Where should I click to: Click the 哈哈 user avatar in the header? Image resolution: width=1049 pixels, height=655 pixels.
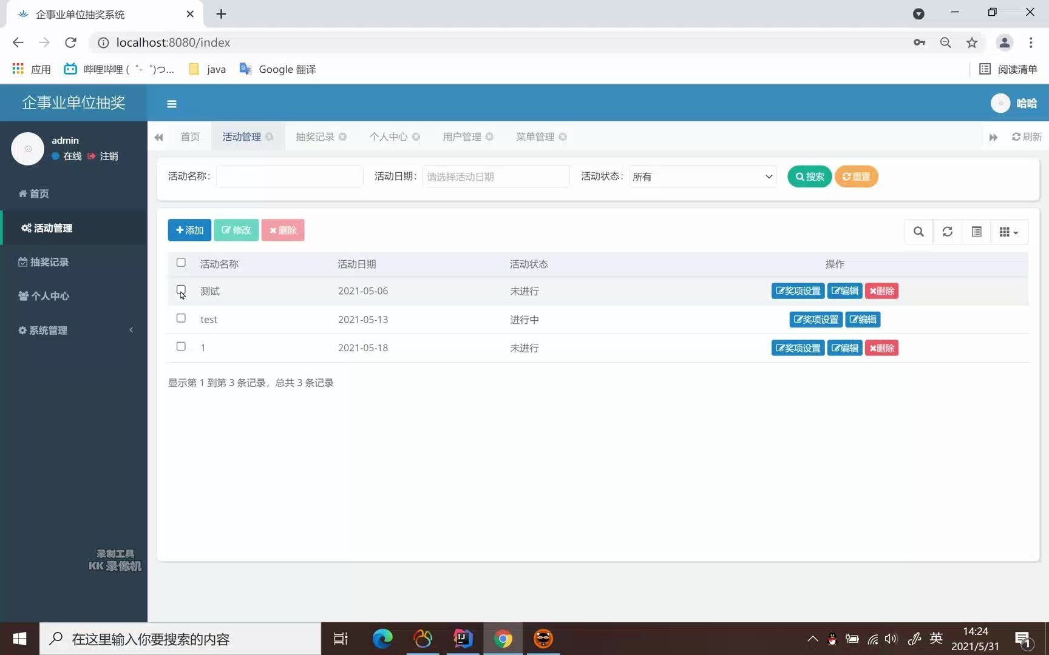pyautogui.click(x=1000, y=103)
